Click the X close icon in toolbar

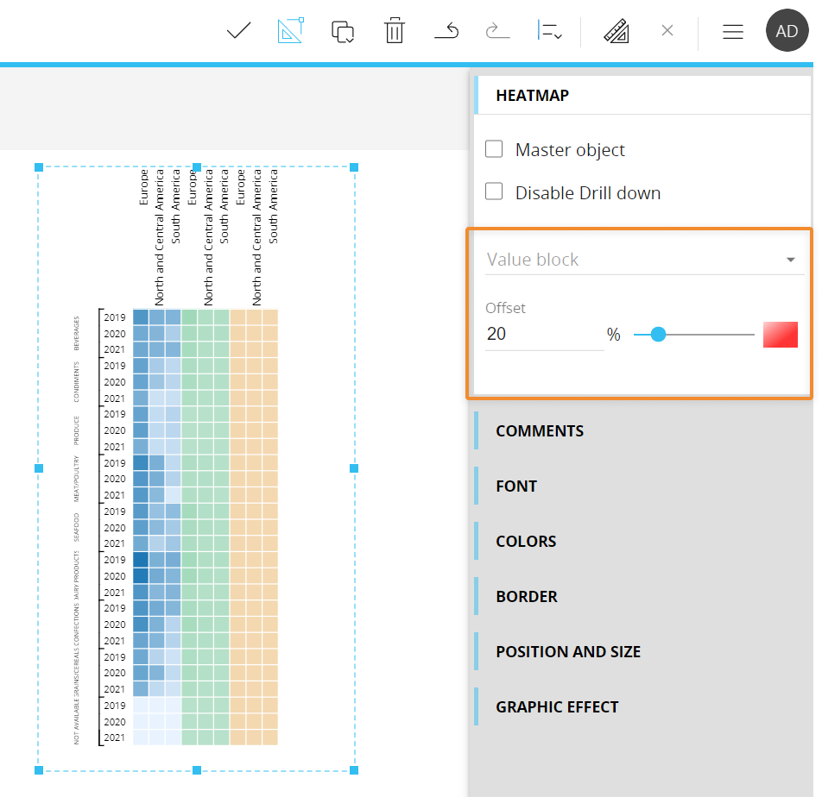667,31
